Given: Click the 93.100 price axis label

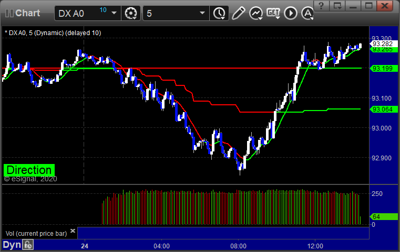Looking at the screenshot, I should click(382, 98).
